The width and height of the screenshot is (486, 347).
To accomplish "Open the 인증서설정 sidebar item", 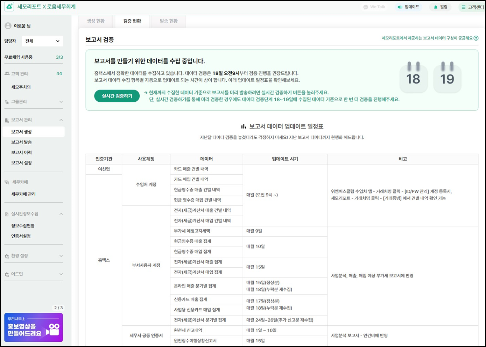I will (x=21, y=236).
